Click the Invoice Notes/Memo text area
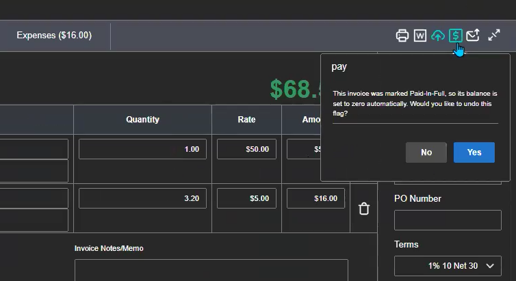Screen dimensions: 516x281 click(211, 269)
